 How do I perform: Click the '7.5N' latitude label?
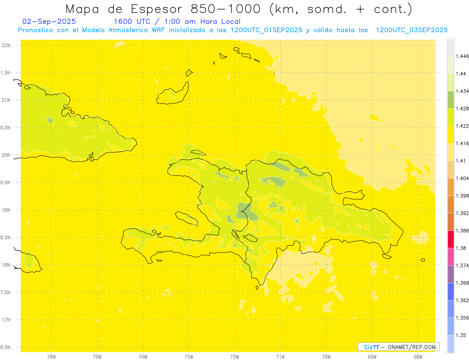point(6,292)
